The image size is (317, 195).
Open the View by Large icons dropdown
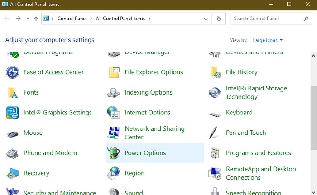tap(268, 40)
